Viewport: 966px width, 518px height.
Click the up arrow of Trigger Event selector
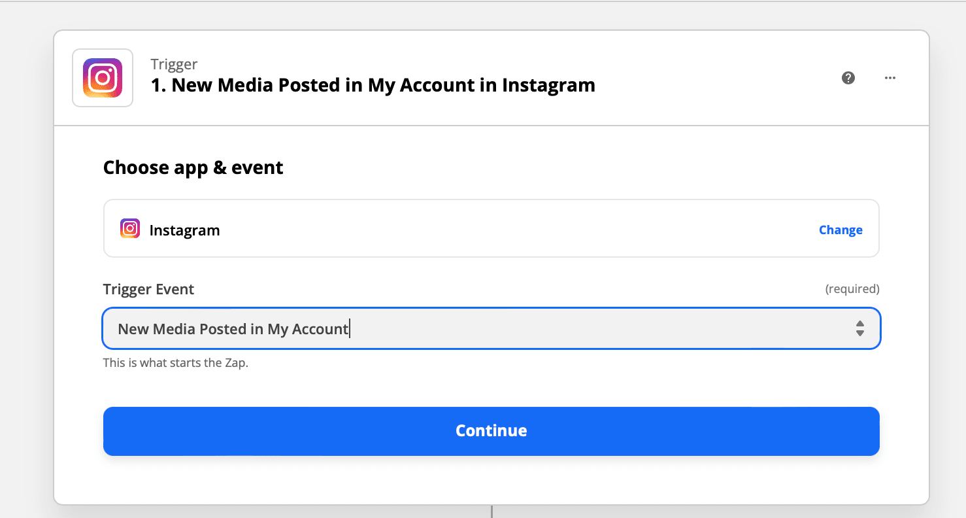click(x=860, y=324)
